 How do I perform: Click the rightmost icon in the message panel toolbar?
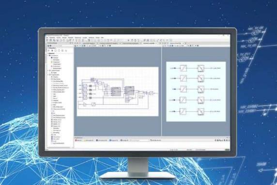click(229, 140)
